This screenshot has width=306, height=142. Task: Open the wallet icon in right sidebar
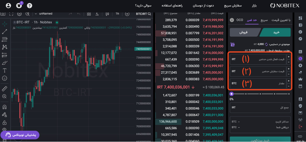click(300, 25)
